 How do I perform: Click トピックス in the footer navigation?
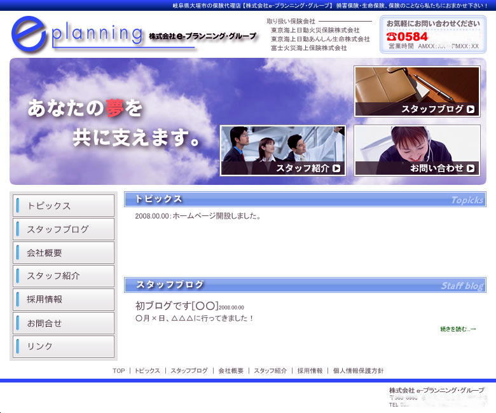click(x=148, y=370)
